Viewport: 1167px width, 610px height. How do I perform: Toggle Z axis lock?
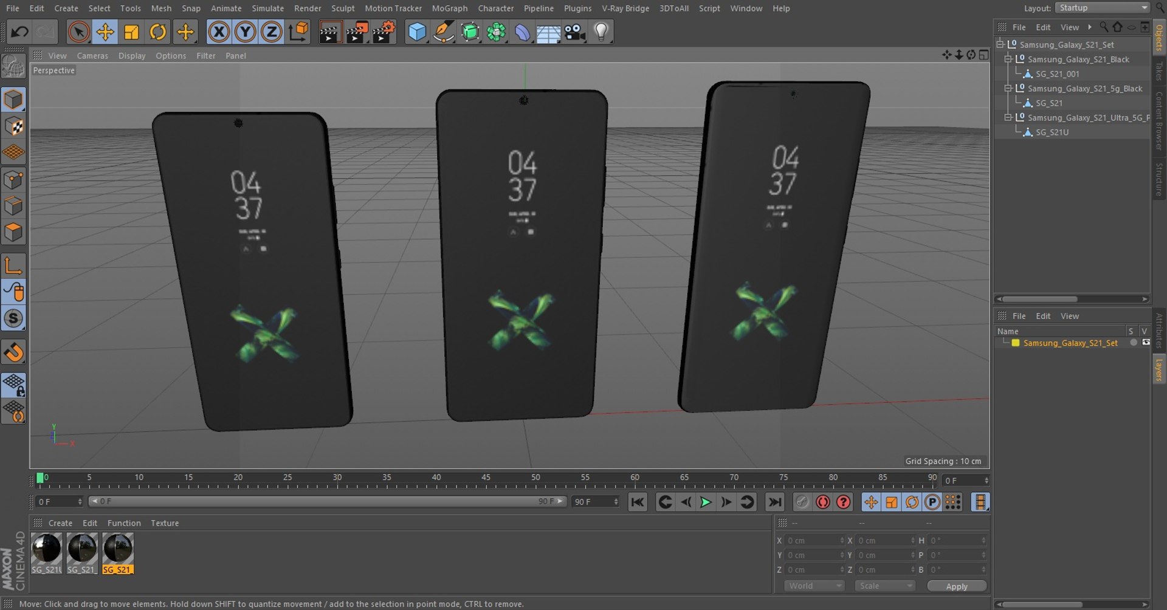point(271,32)
